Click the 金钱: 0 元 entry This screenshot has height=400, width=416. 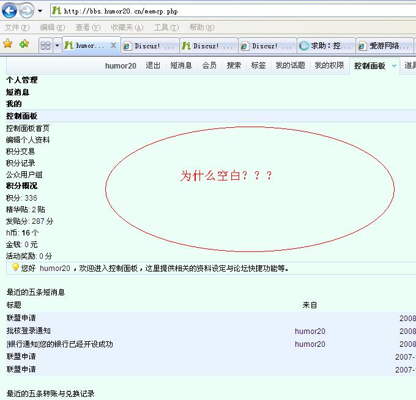[x=22, y=245]
